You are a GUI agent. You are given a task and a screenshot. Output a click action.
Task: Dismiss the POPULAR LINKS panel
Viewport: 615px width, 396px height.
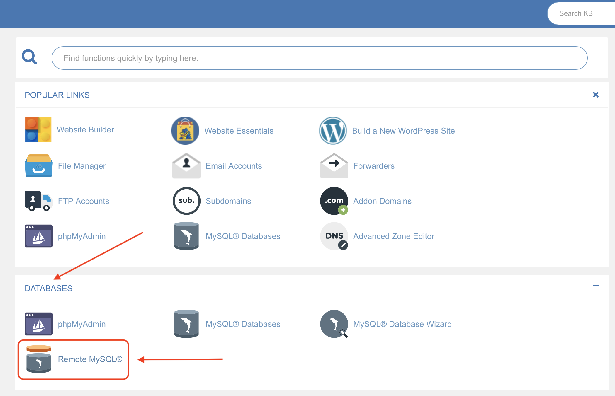pyautogui.click(x=596, y=95)
